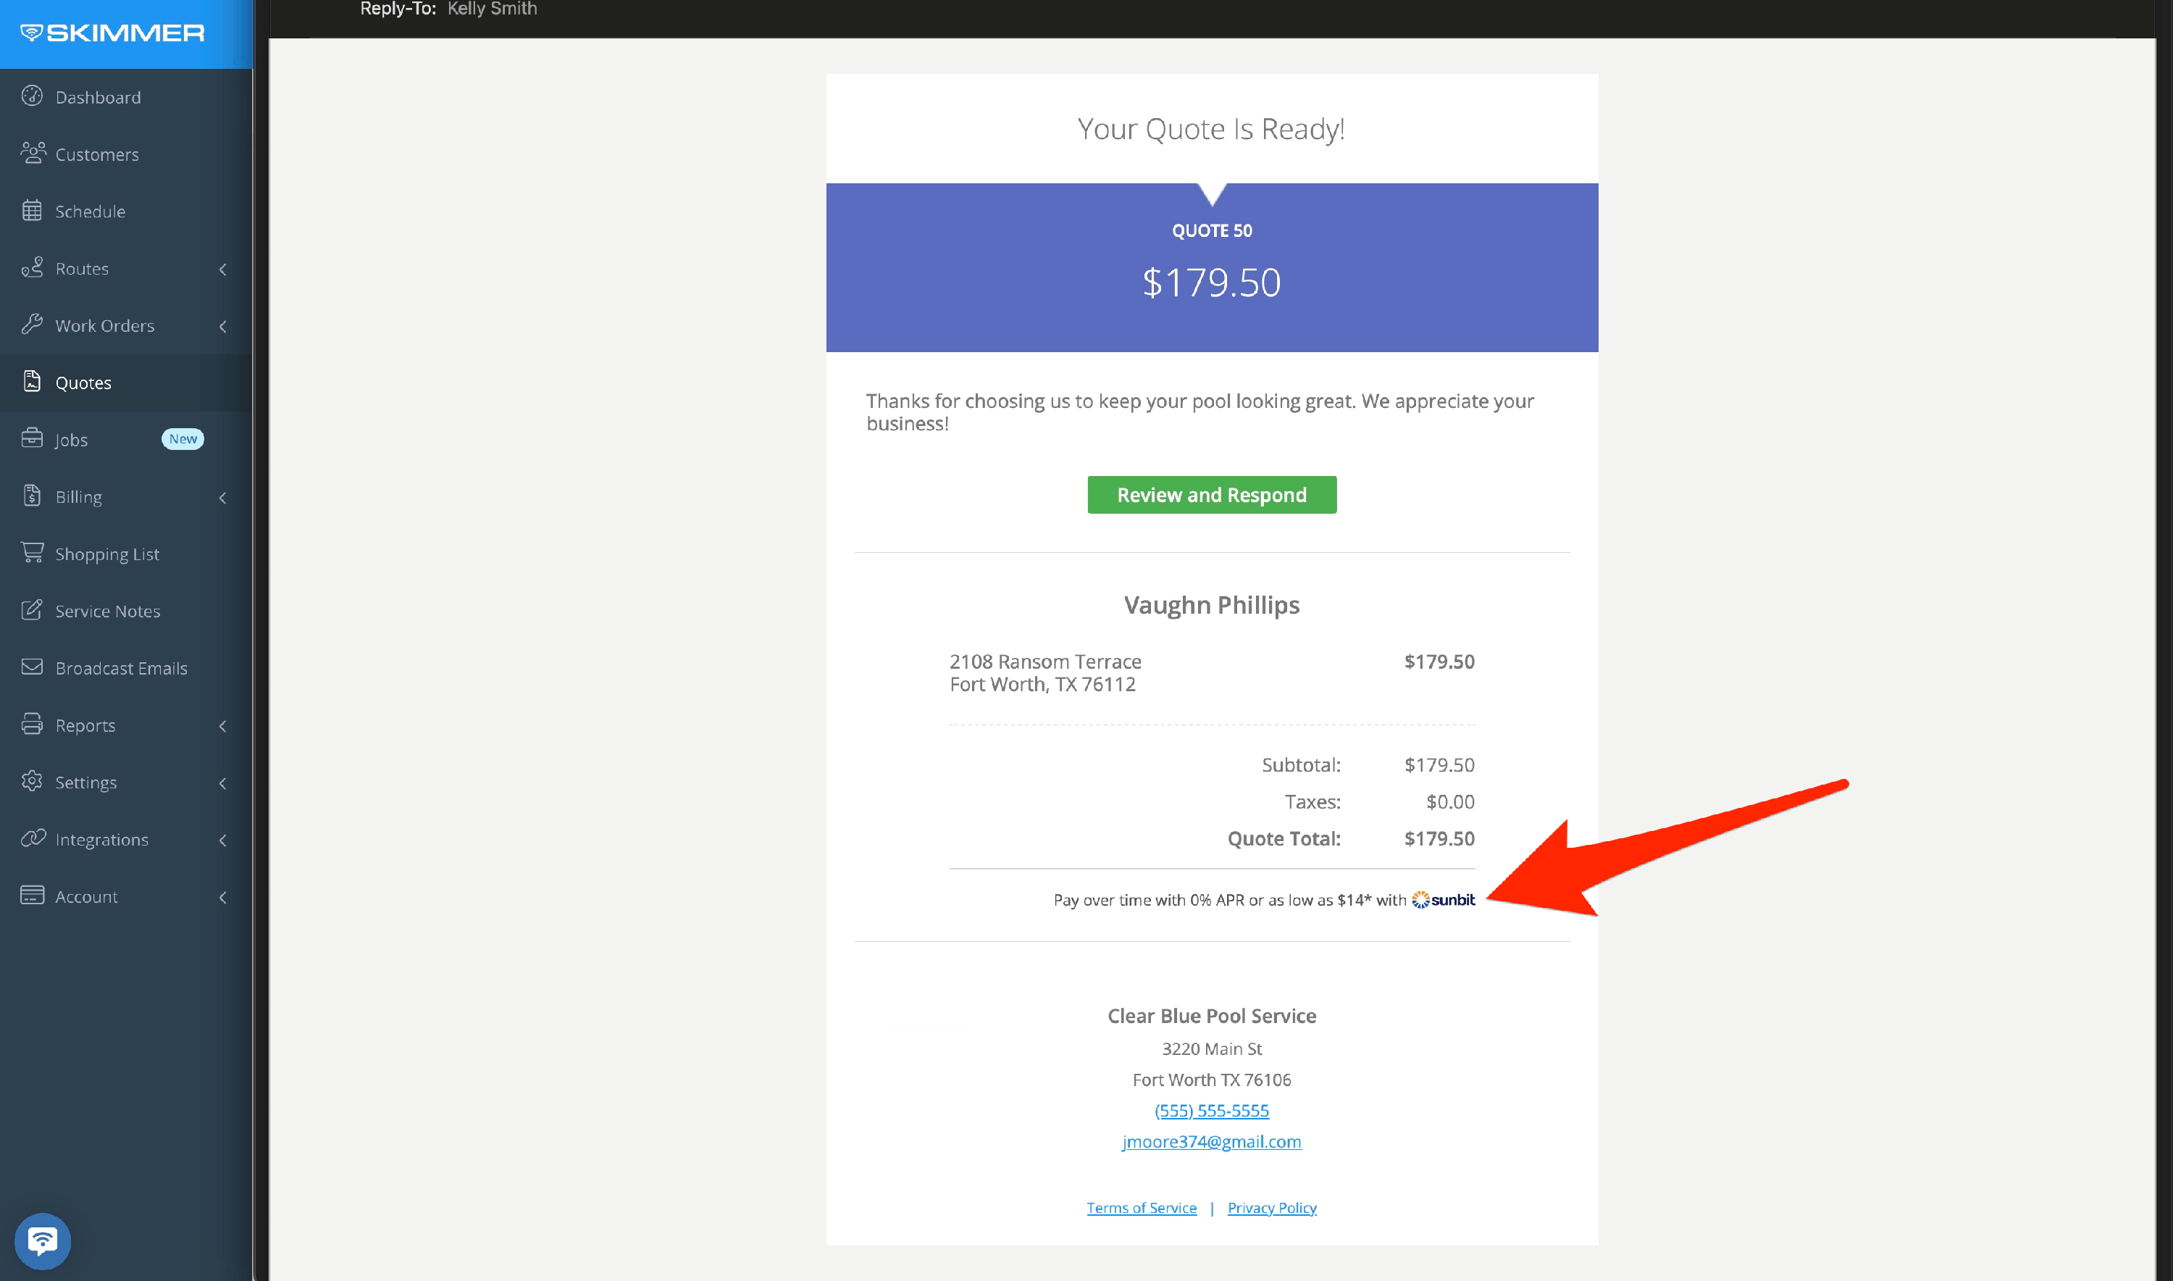This screenshot has height=1281, width=2173.
Task: Click the Skimmer logo in header
Action: (x=112, y=33)
